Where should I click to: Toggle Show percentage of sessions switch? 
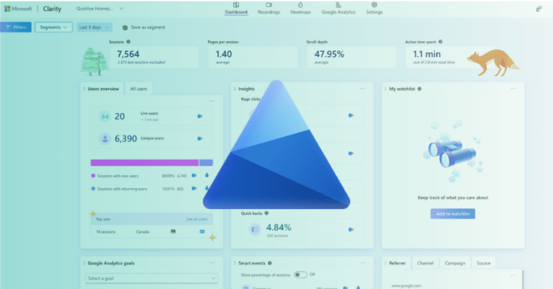[300, 275]
